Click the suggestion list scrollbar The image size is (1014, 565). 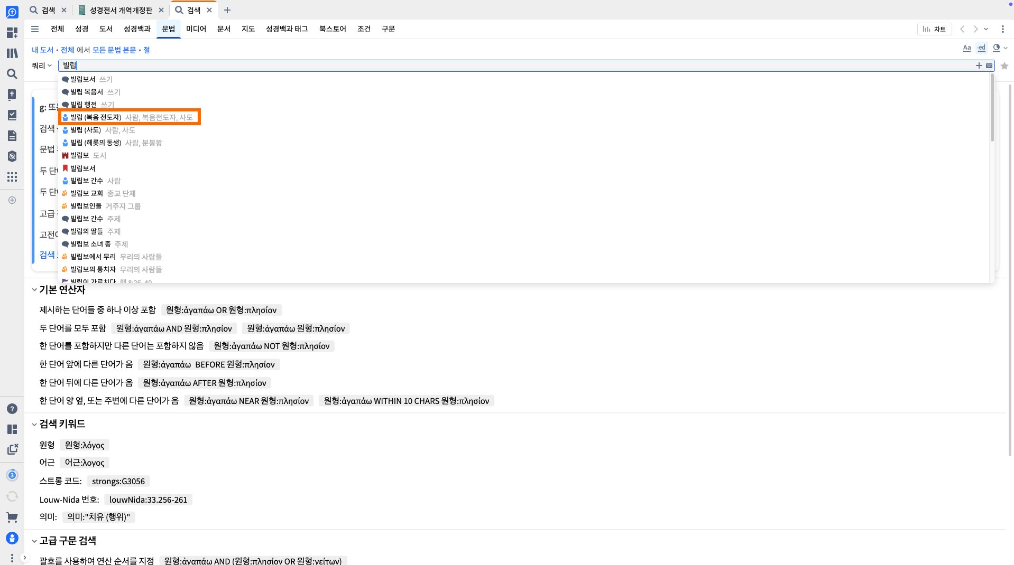pos(992,108)
